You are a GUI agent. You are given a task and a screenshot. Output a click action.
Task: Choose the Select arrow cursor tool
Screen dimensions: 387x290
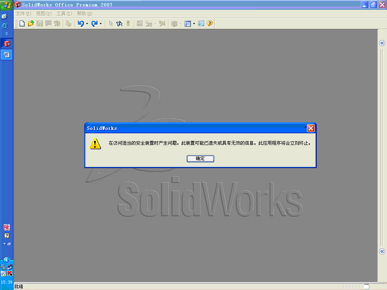pos(111,23)
